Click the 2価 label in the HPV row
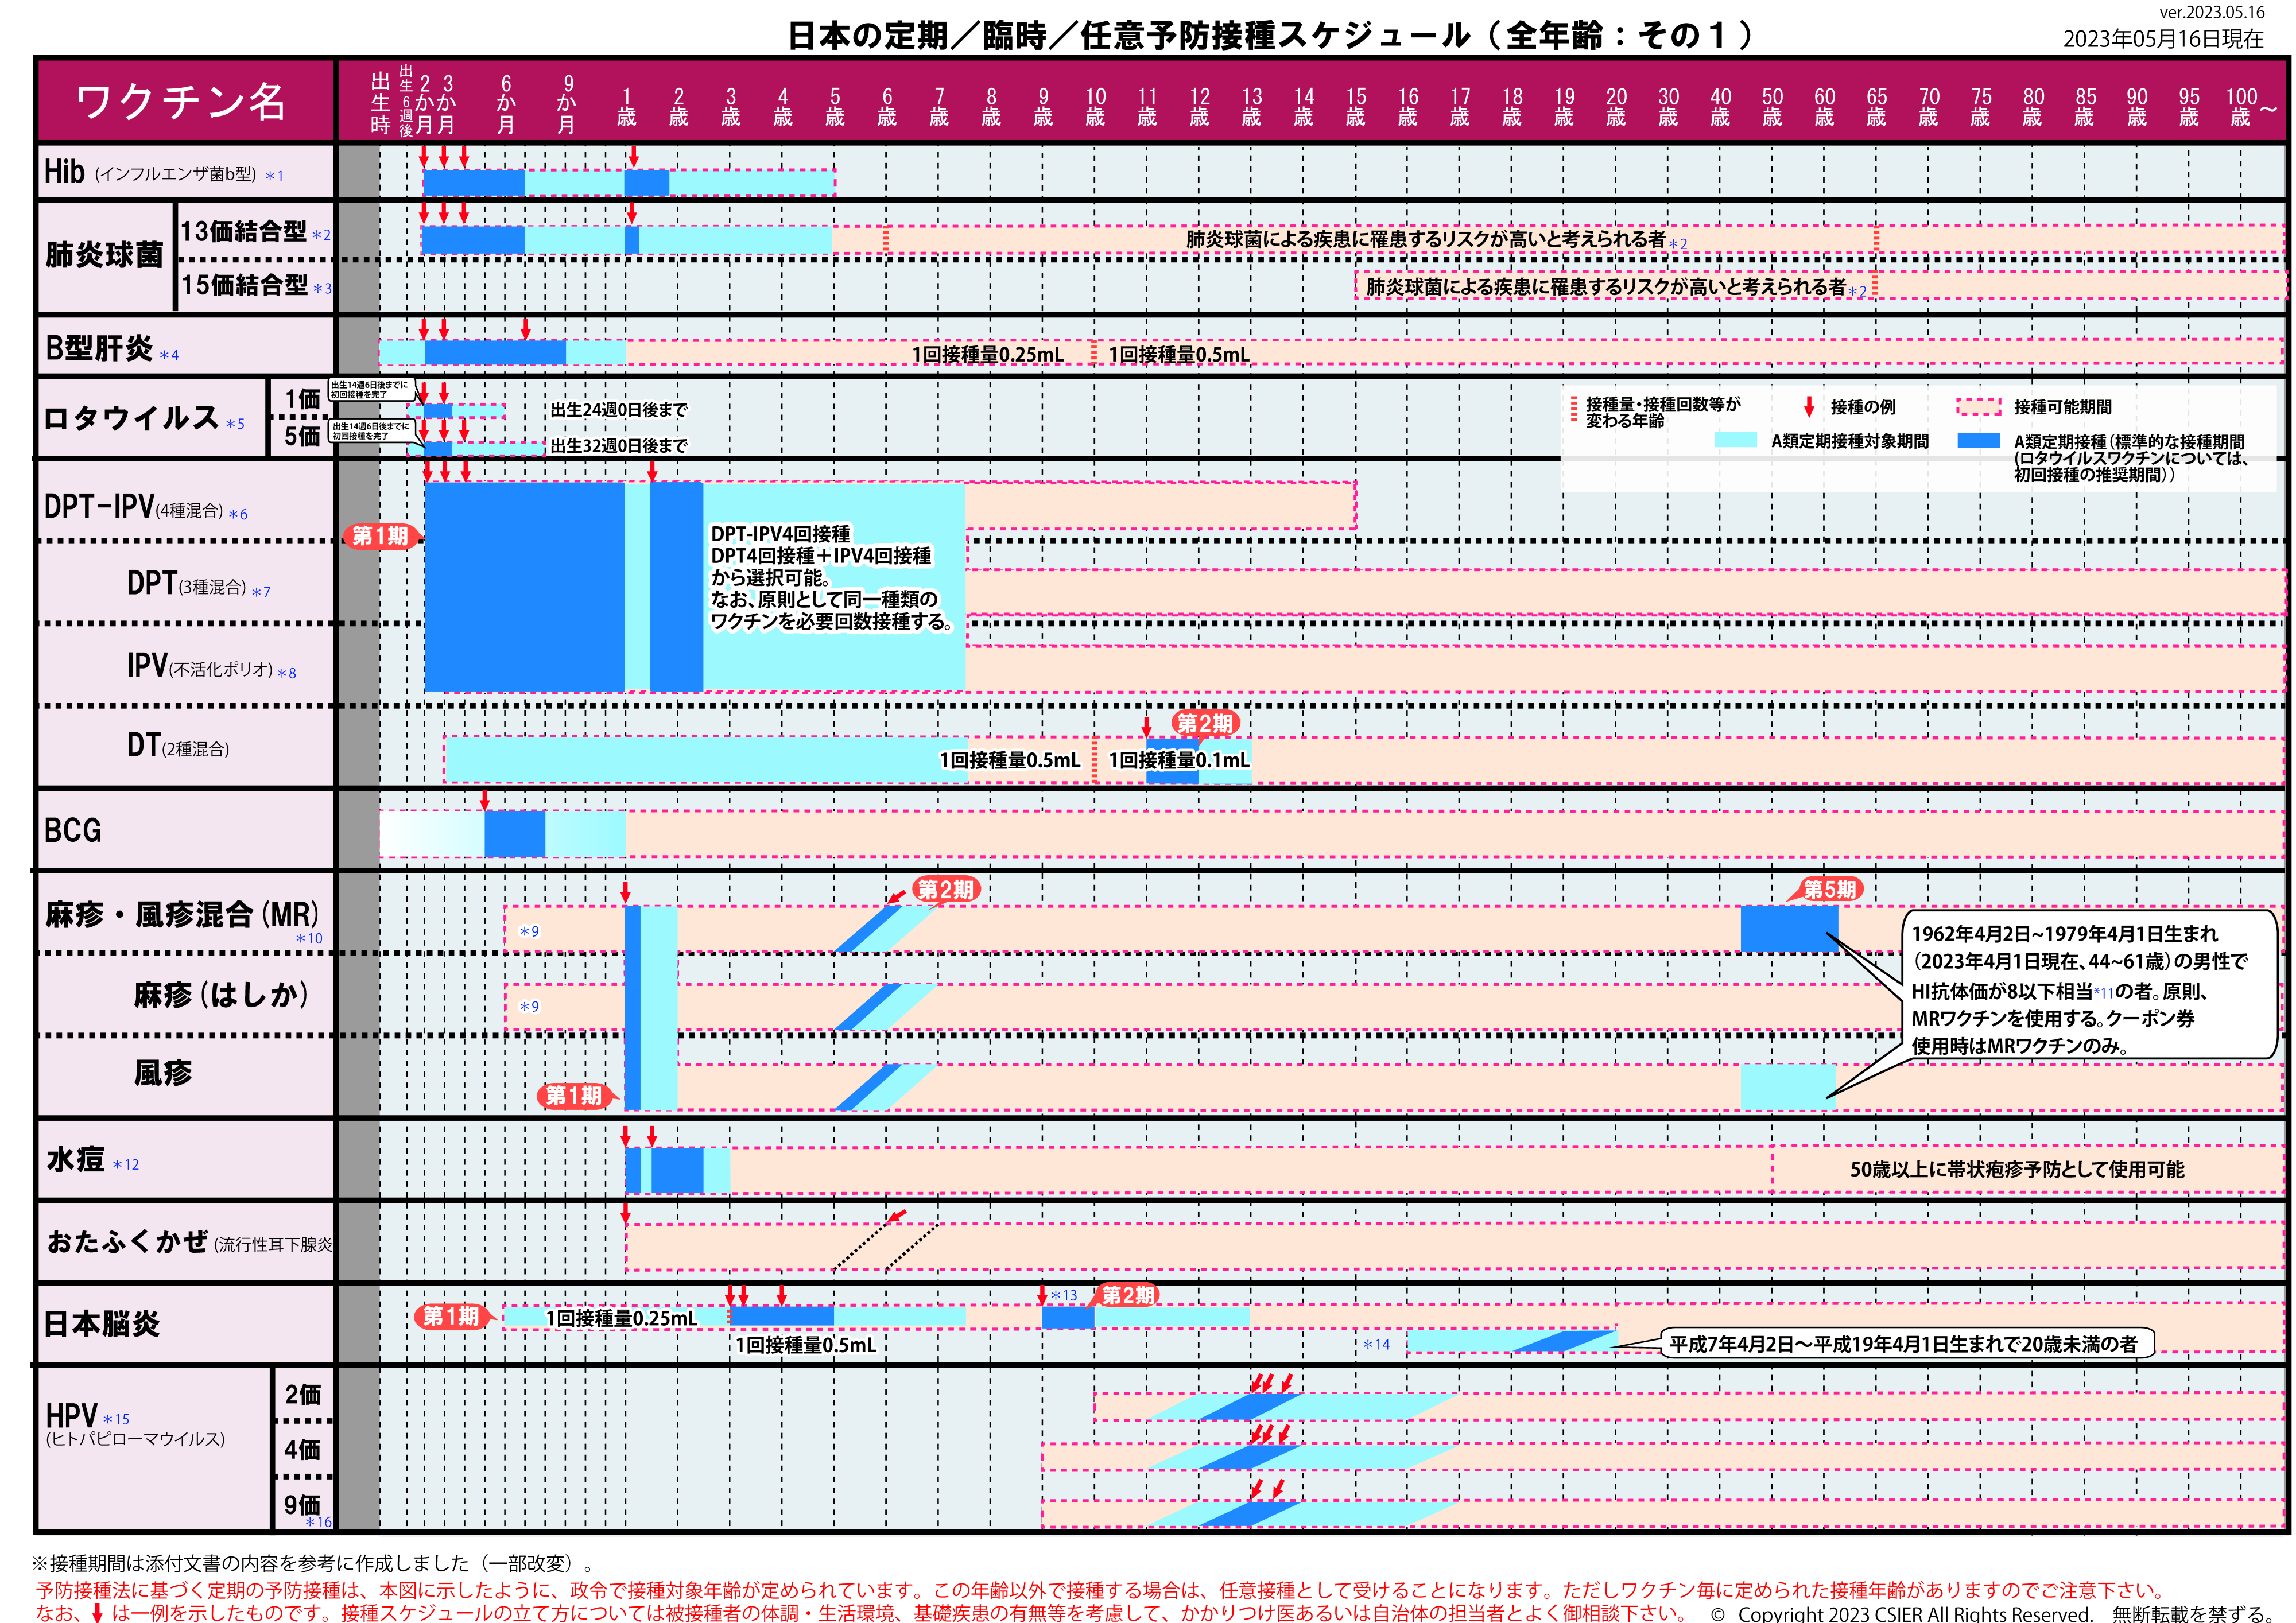The height and width of the screenshot is (1623, 2296). pos(303,1394)
